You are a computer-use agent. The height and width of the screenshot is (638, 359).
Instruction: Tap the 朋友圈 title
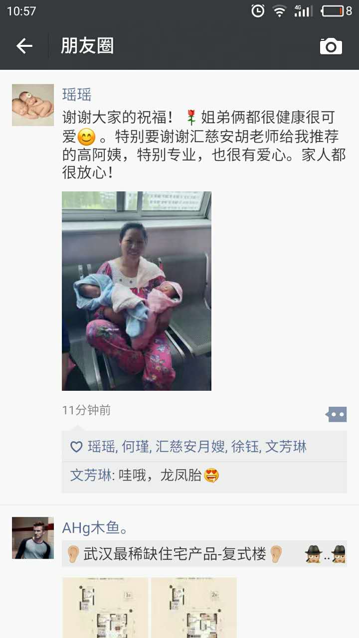(x=87, y=46)
